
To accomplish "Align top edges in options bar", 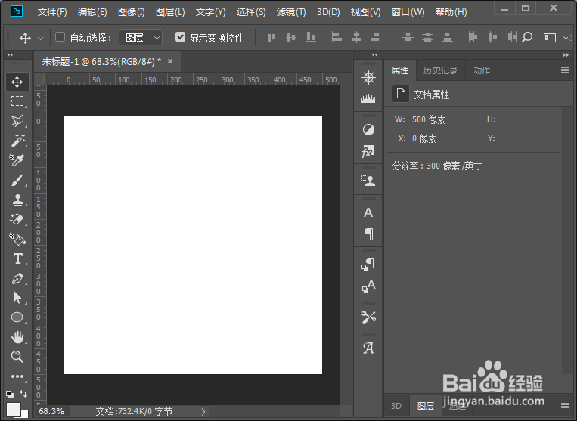I will 271,37.
